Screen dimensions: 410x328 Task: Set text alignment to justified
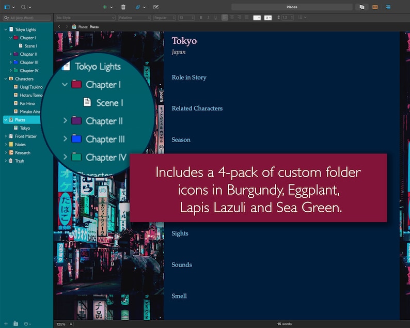[247, 18]
